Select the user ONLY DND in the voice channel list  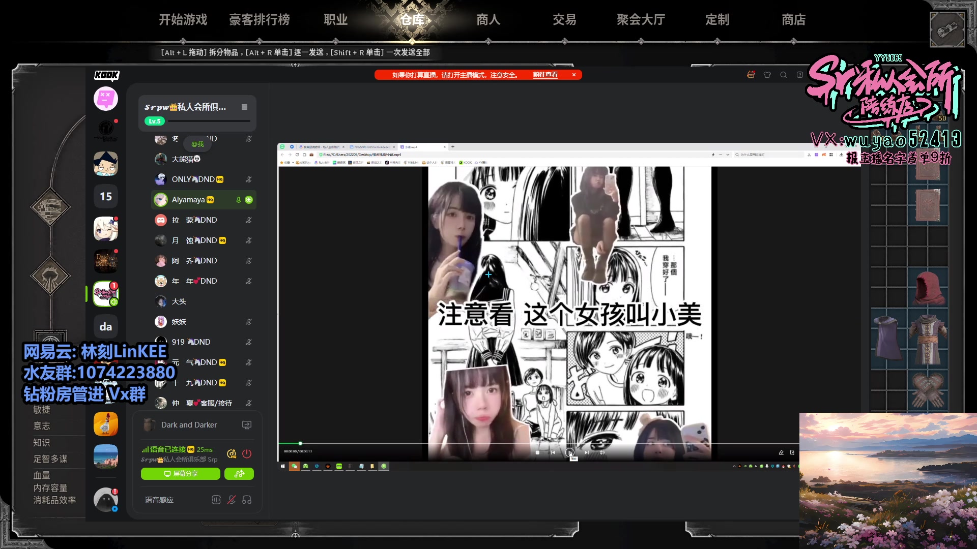tap(204, 179)
